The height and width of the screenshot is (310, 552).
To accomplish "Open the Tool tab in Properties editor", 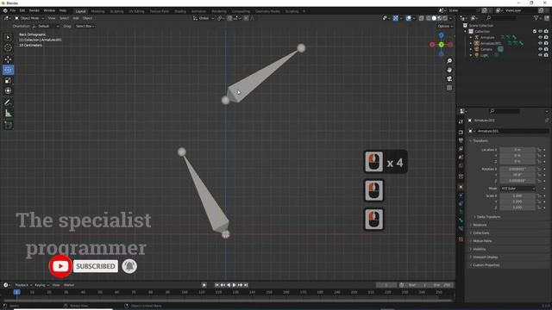I will point(461,121).
